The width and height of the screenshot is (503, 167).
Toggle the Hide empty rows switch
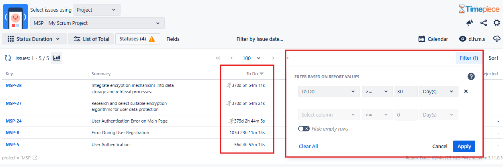click(304, 129)
